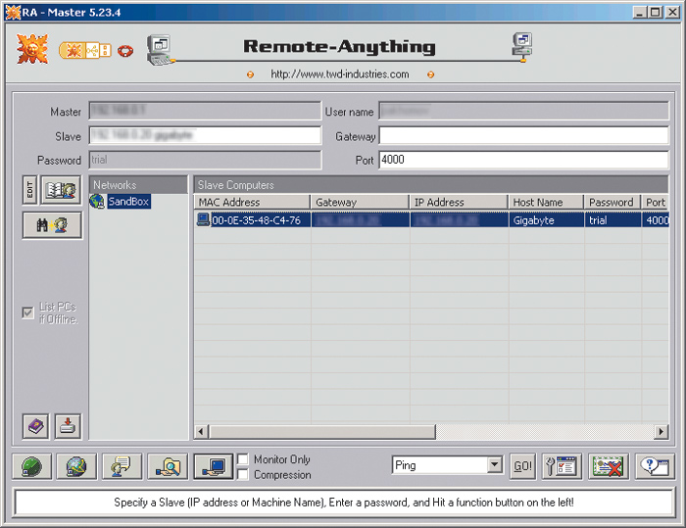
Task: Click the Networks panel header
Action: pyautogui.click(x=138, y=184)
